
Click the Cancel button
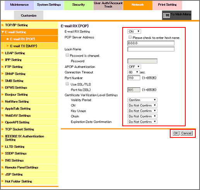186,133
